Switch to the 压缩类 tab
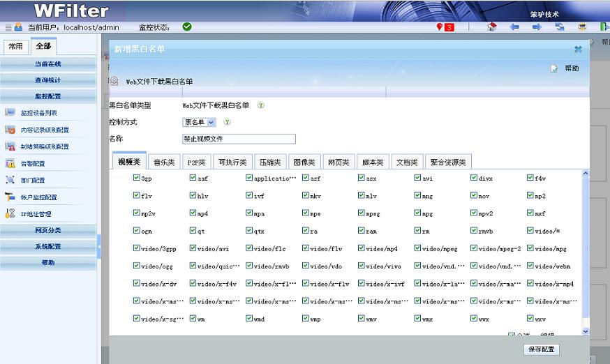610x364 pixels. pyautogui.click(x=269, y=162)
